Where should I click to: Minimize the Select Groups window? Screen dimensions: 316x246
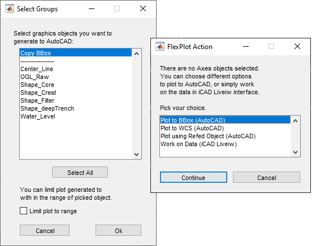point(92,9)
